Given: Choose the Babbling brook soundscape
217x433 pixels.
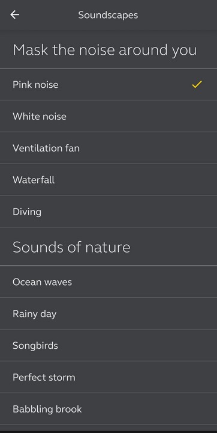Looking at the screenshot, I should coord(108,409).
